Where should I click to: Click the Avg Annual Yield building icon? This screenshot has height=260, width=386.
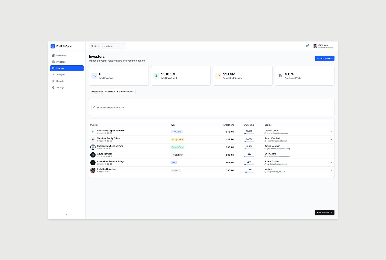point(280,76)
